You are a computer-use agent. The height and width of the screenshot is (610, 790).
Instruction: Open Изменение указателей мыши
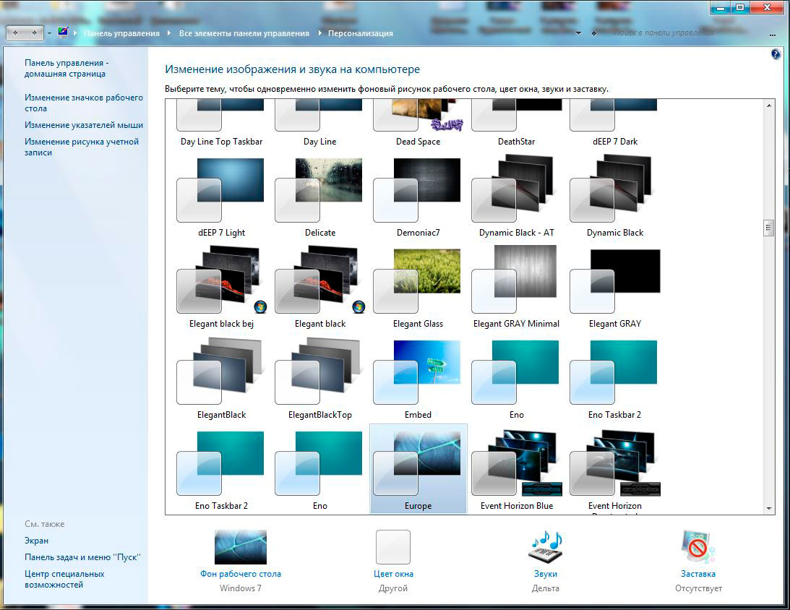pos(84,125)
